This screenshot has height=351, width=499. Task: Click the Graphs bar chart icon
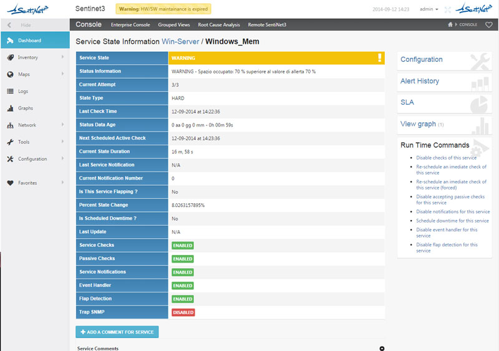10,108
